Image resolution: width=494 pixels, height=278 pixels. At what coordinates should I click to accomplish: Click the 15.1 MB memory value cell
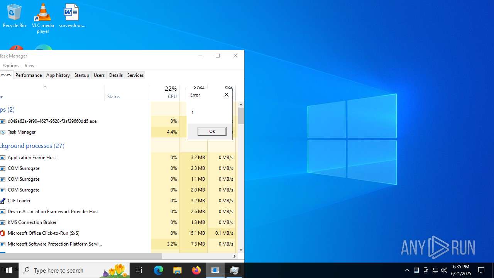[x=193, y=233]
